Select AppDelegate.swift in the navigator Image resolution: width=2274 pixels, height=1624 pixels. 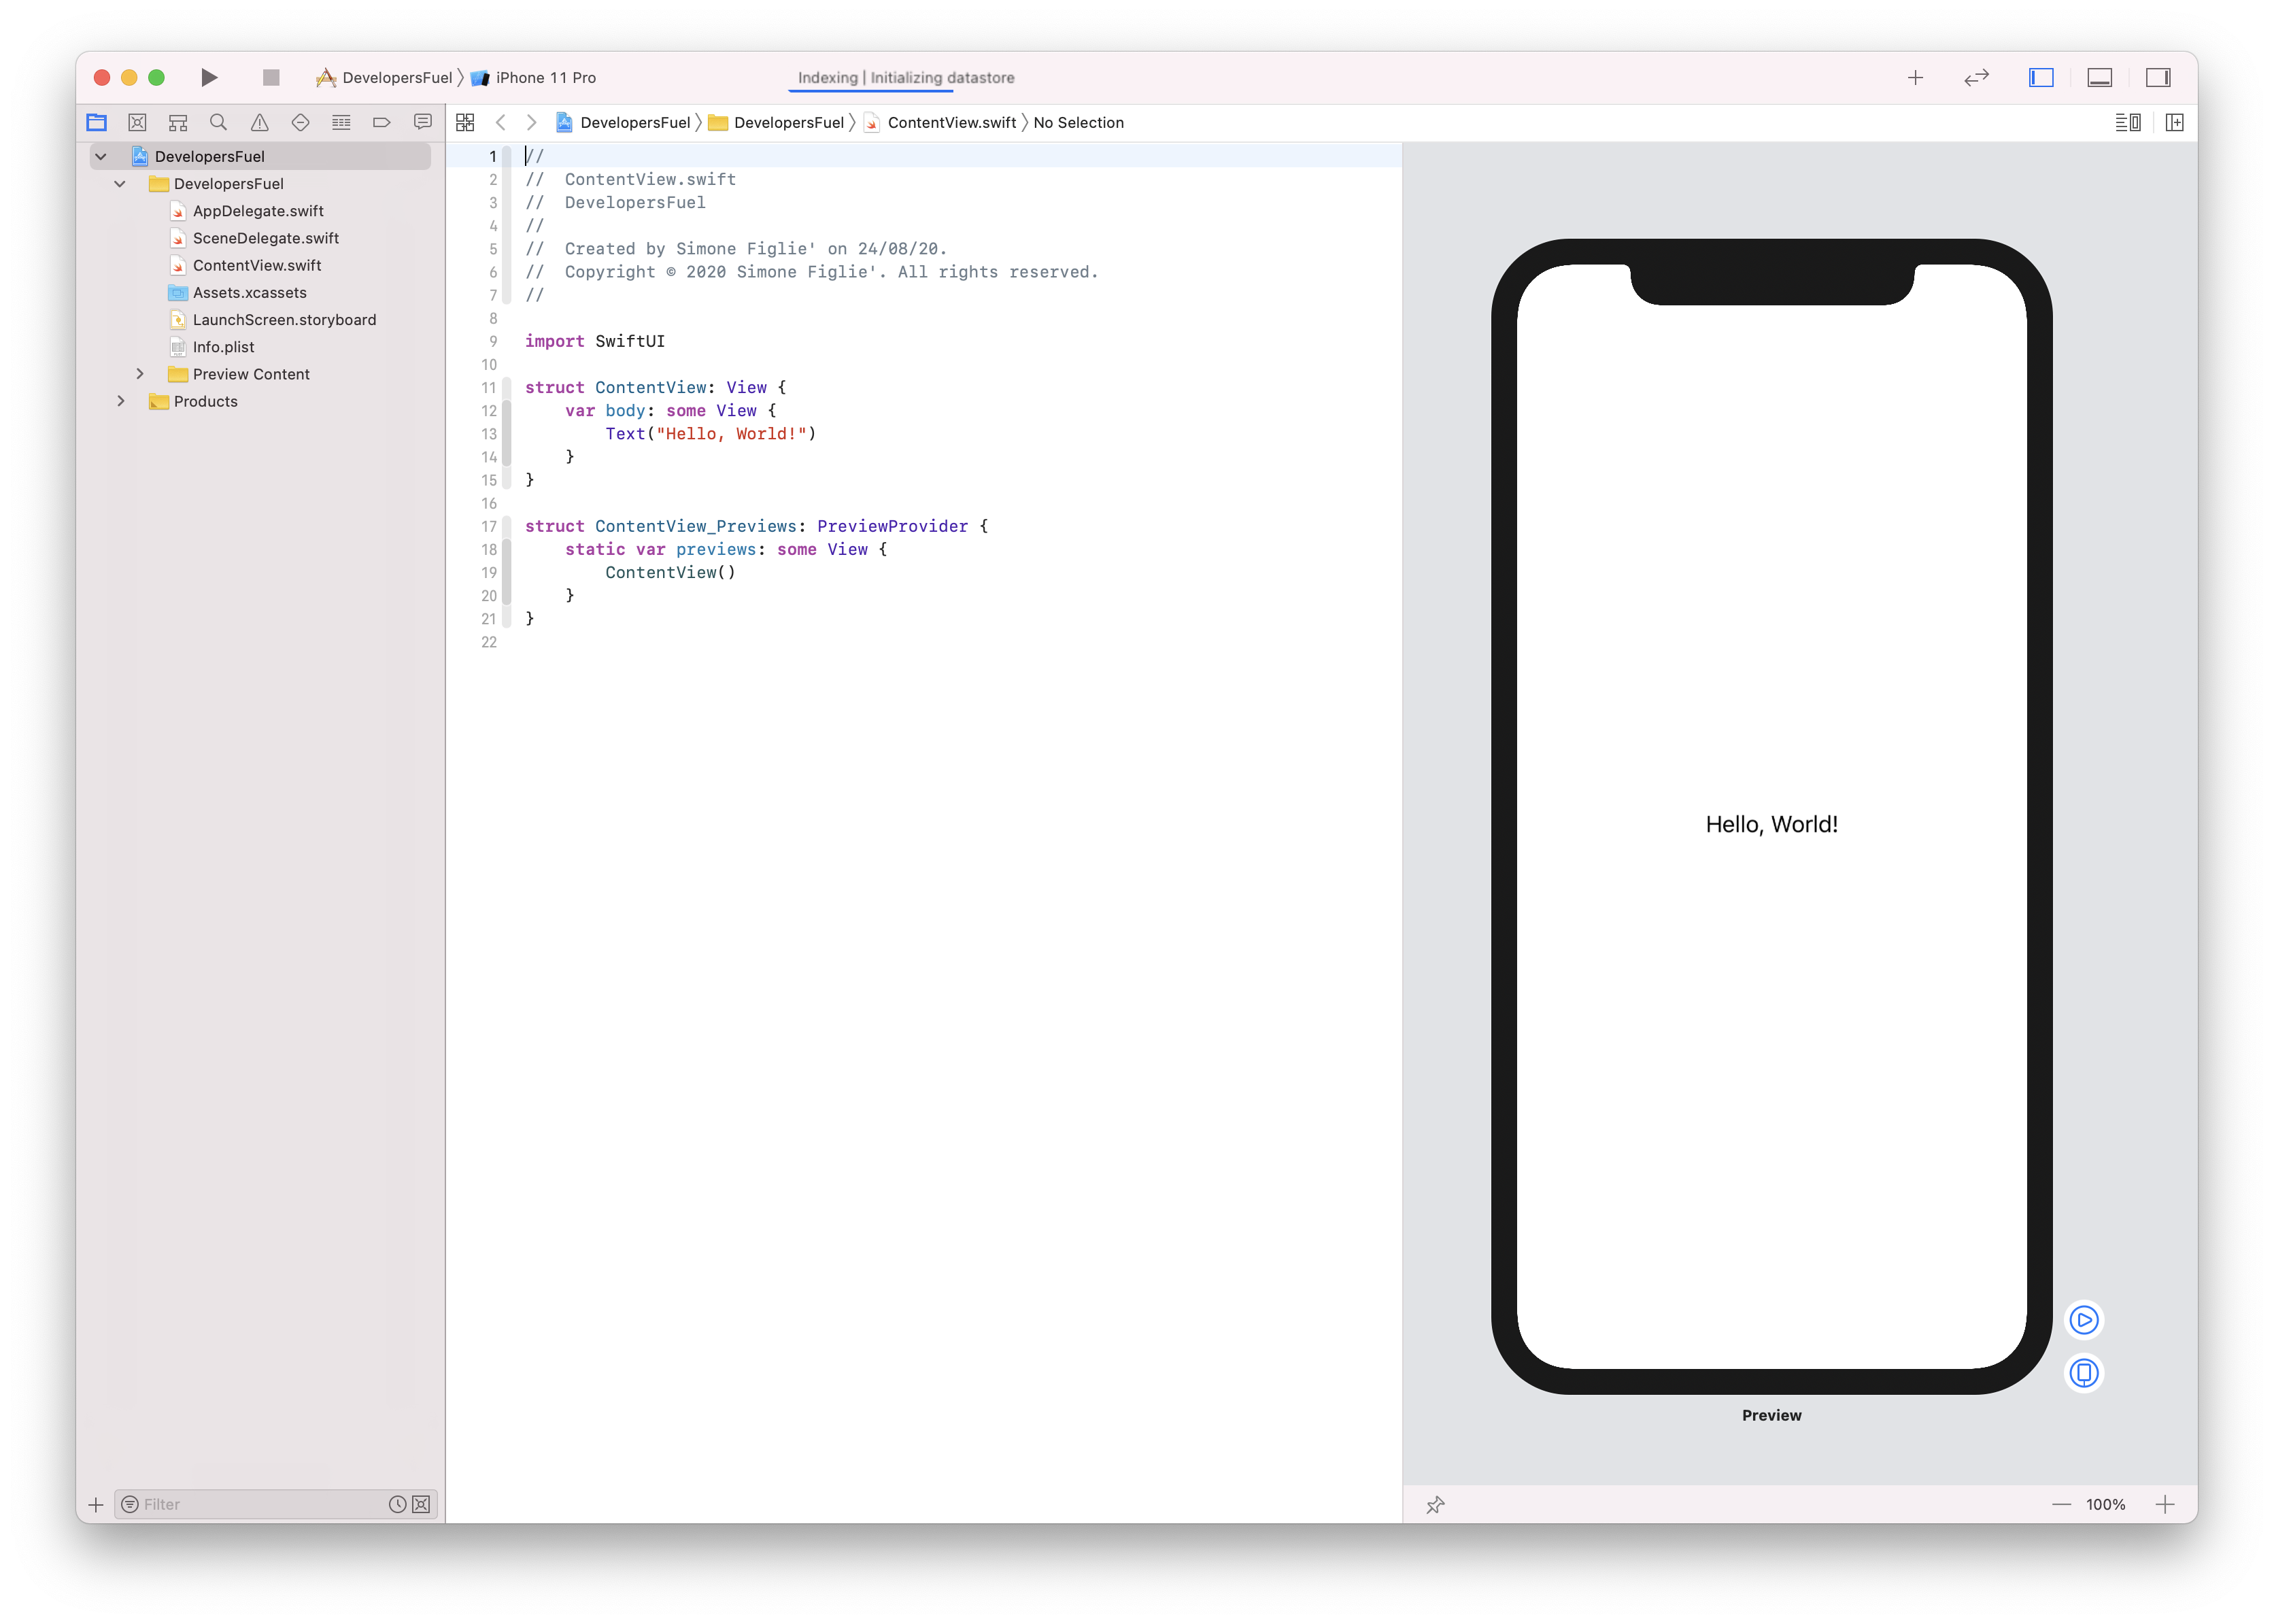258,211
